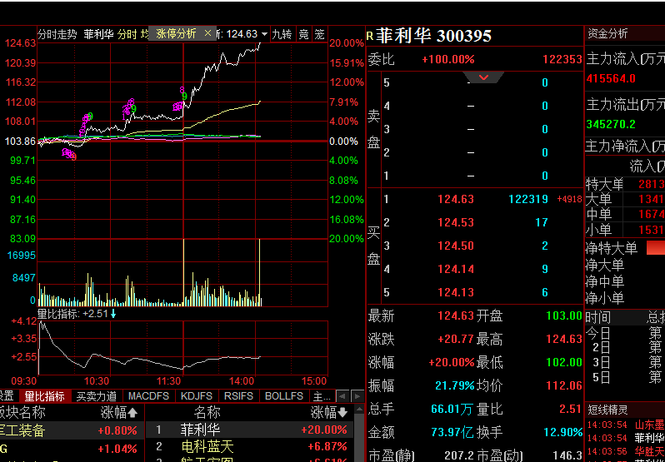Switch to the MACDFS indicator tab

[x=148, y=396]
